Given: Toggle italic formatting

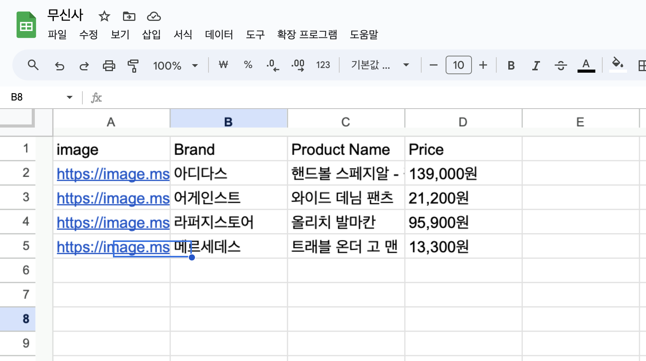Looking at the screenshot, I should coord(536,66).
